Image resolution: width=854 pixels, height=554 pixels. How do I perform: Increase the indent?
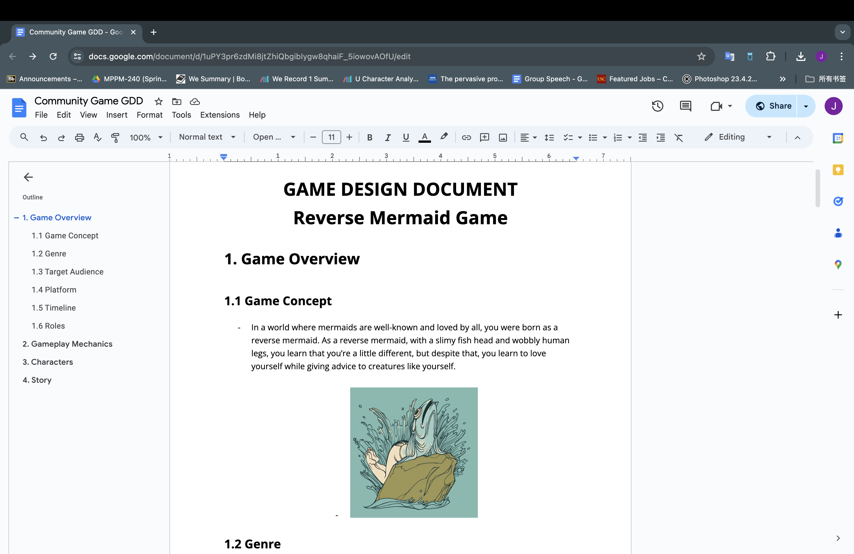[x=661, y=137]
